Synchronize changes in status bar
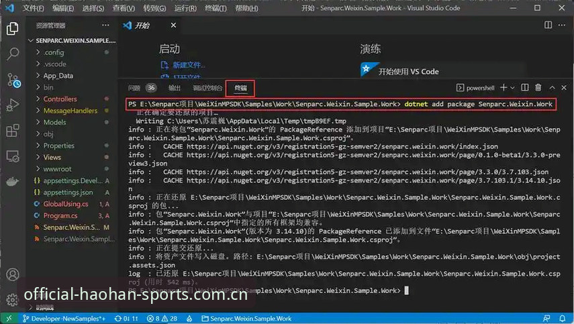Screen dimensions: 574x324 coord(126,319)
